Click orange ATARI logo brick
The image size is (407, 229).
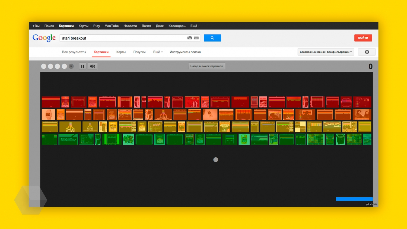(163, 114)
